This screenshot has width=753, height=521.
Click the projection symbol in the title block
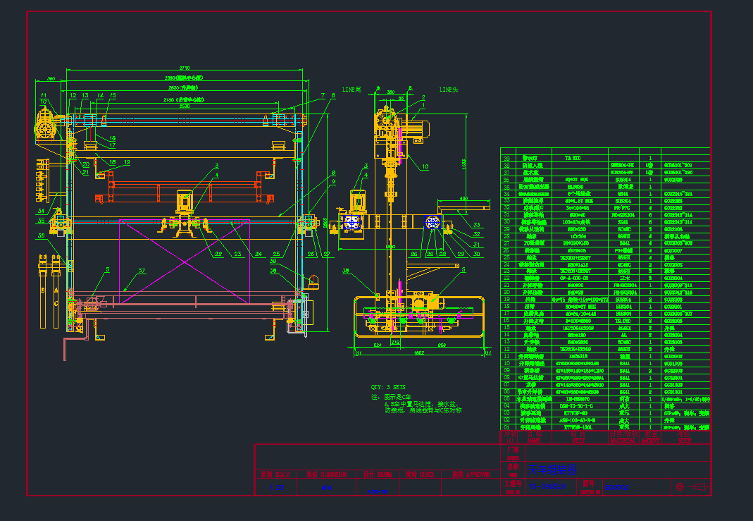pos(692,487)
